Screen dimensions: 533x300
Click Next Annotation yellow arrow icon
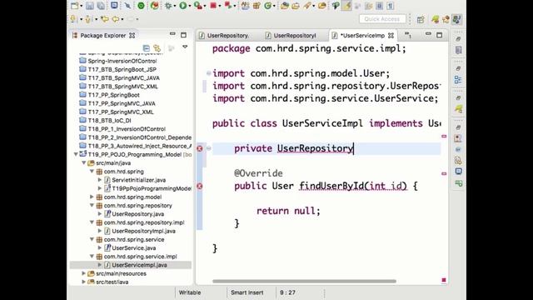[x=73, y=19]
